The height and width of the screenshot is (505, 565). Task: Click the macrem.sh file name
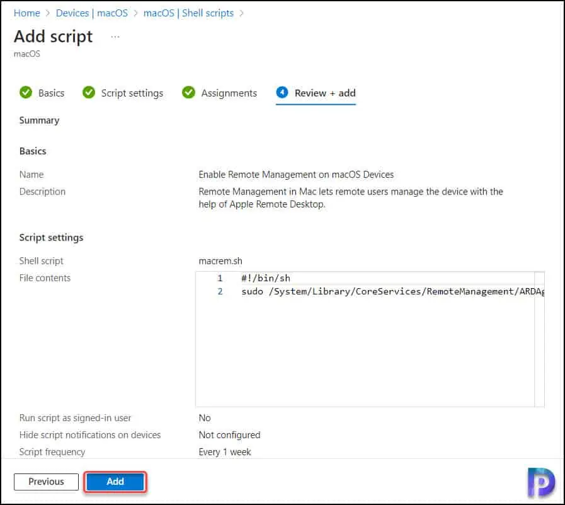220,261
